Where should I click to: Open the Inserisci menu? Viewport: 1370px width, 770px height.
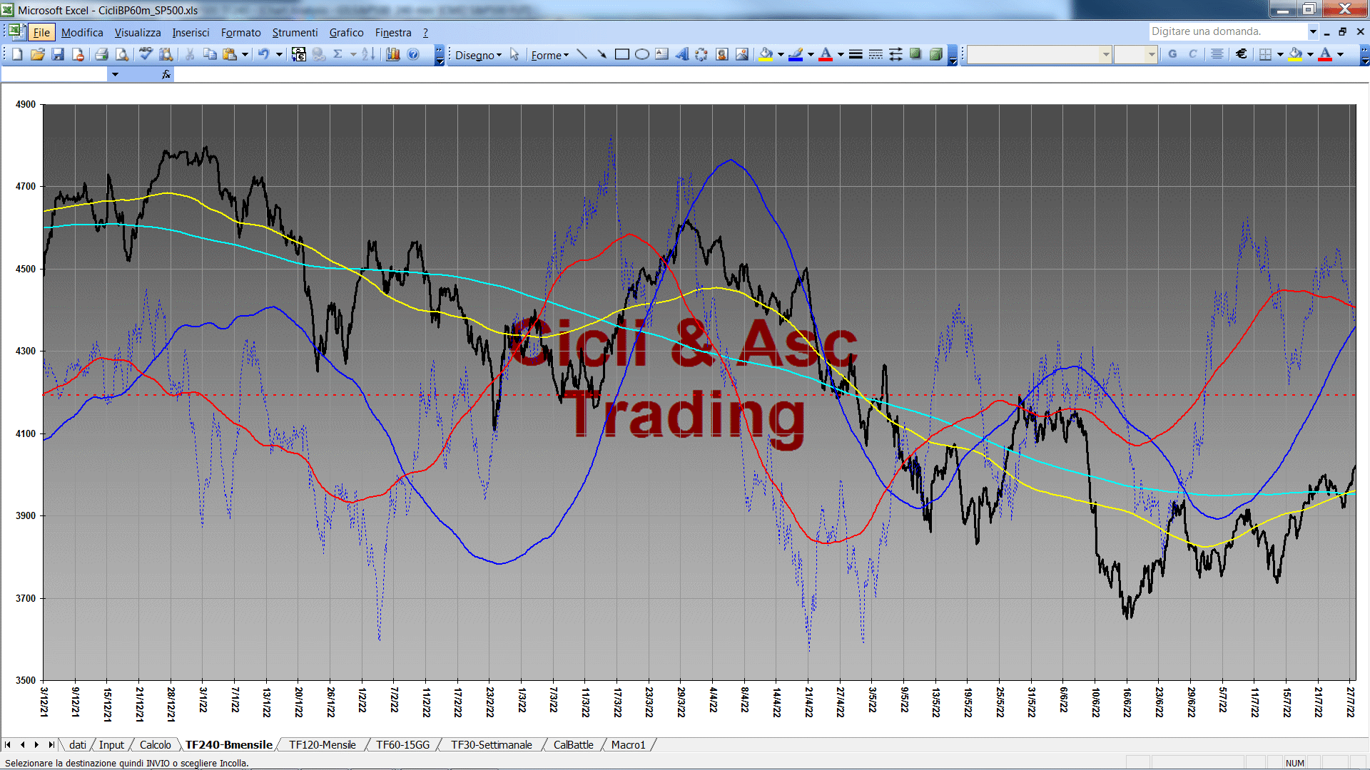(191, 33)
